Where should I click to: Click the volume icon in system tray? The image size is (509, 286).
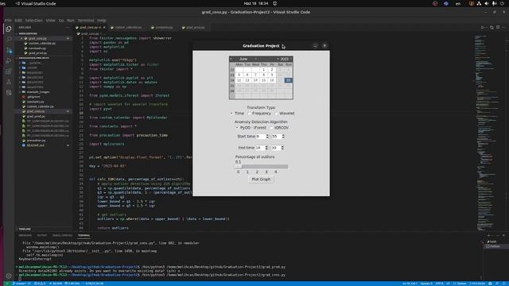point(486,3)
